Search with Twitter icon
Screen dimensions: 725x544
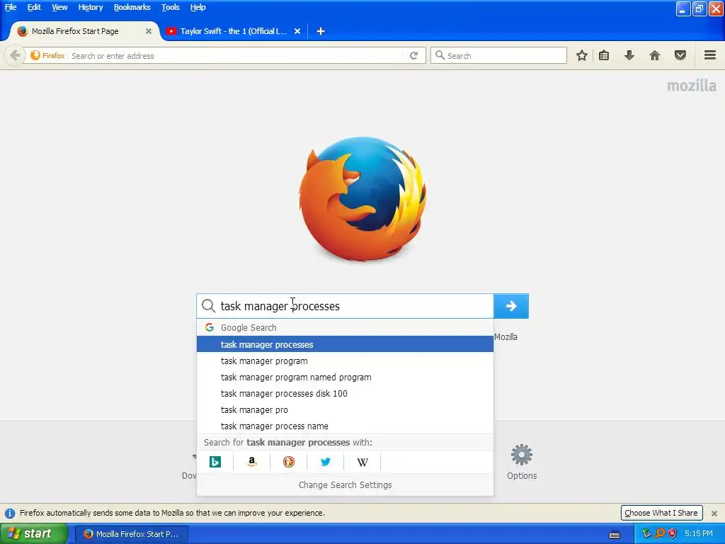326,462
